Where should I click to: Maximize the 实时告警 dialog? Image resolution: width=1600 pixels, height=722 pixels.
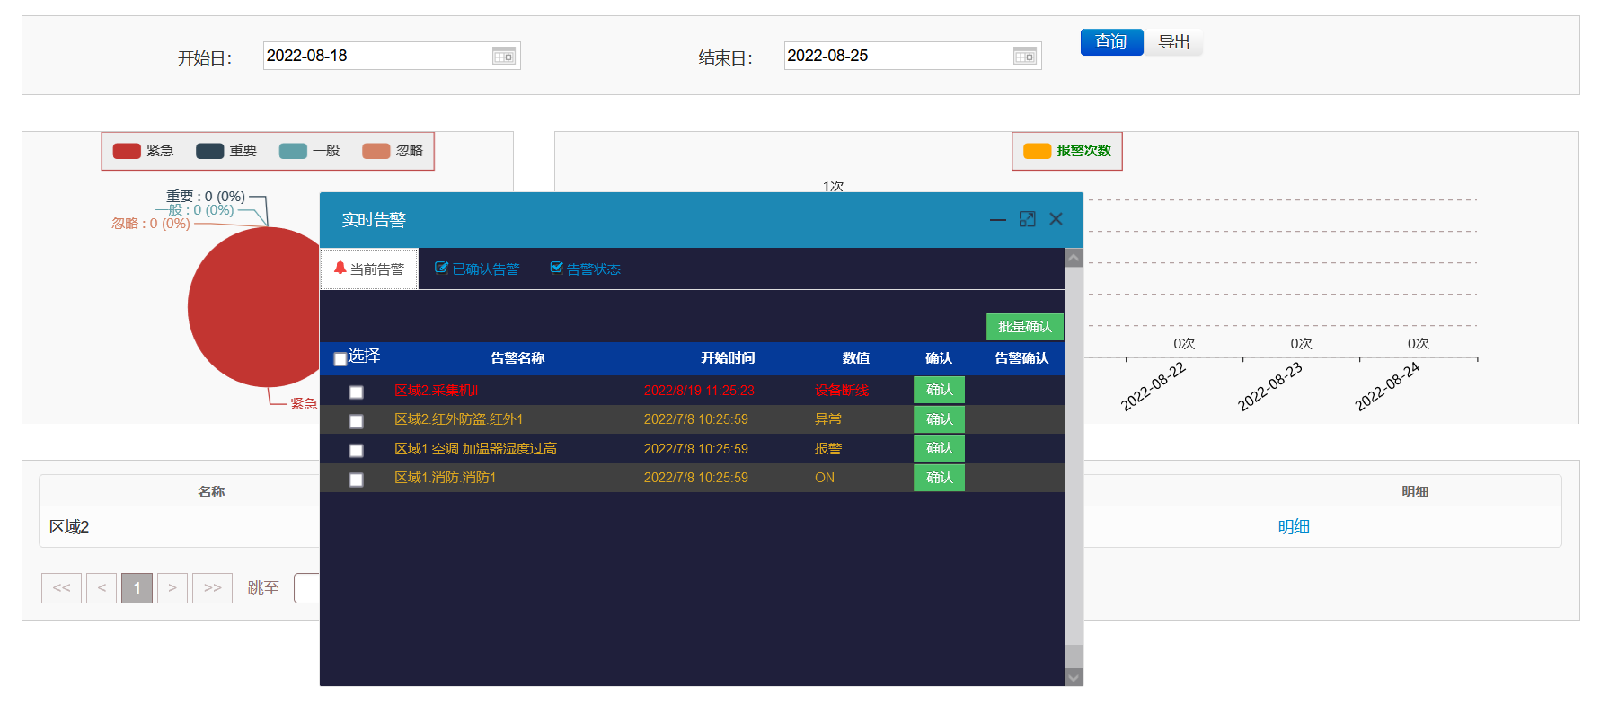1027,219
